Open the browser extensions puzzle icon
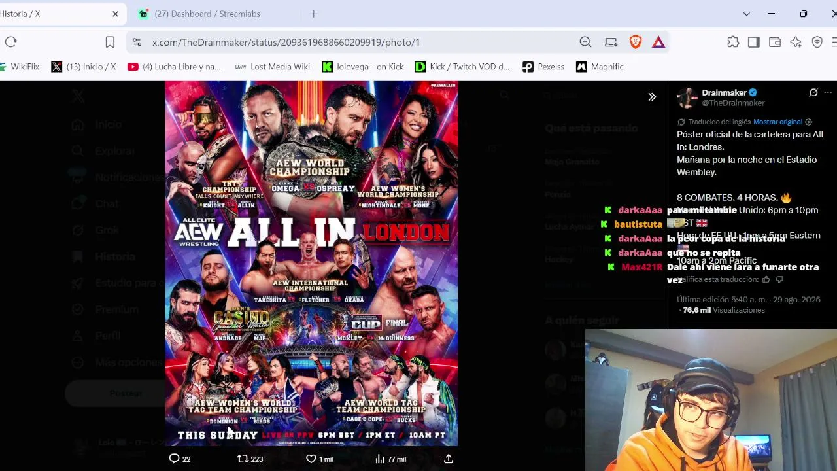This screenshot has height=471, width=837. (733, 42)
